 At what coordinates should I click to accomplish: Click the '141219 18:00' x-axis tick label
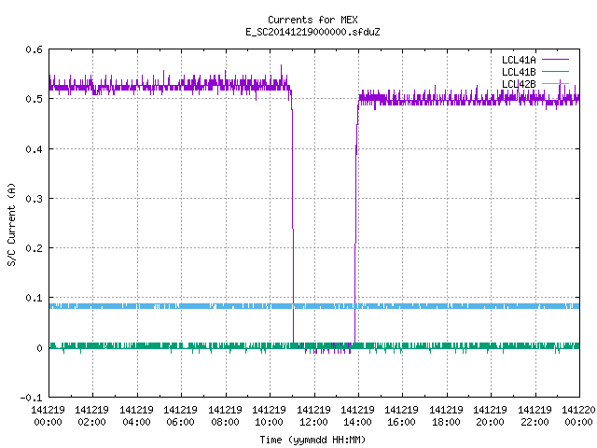tap(446, 415)
